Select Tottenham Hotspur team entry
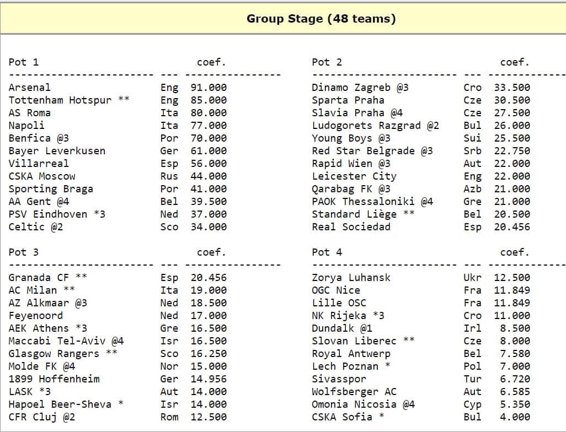 pos(60,100)
